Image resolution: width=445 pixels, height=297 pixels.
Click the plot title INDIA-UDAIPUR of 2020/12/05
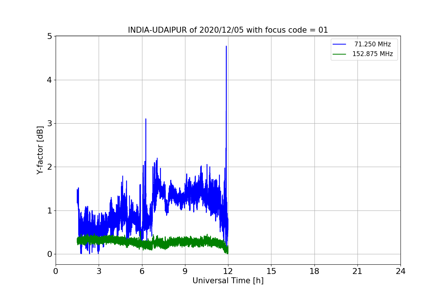click(228, 30)
